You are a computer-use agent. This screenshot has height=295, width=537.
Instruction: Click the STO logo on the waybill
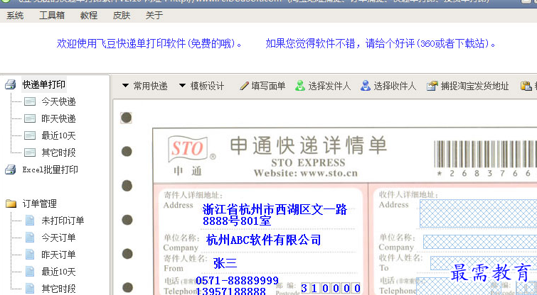189,149
